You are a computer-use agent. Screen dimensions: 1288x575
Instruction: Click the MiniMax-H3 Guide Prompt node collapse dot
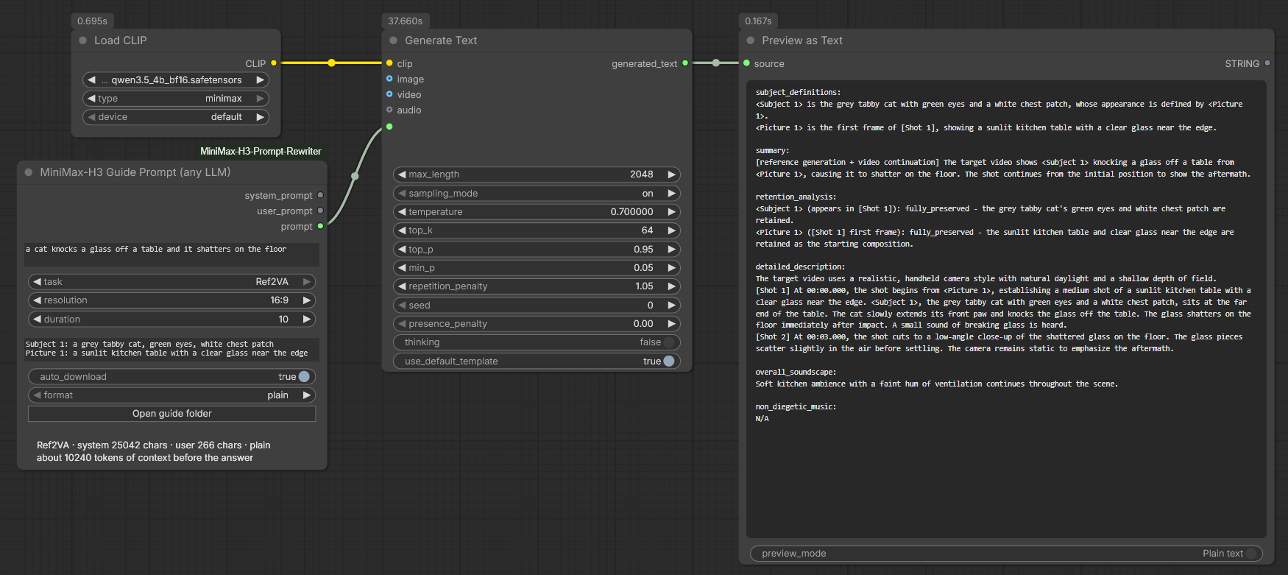pos(29,172)
